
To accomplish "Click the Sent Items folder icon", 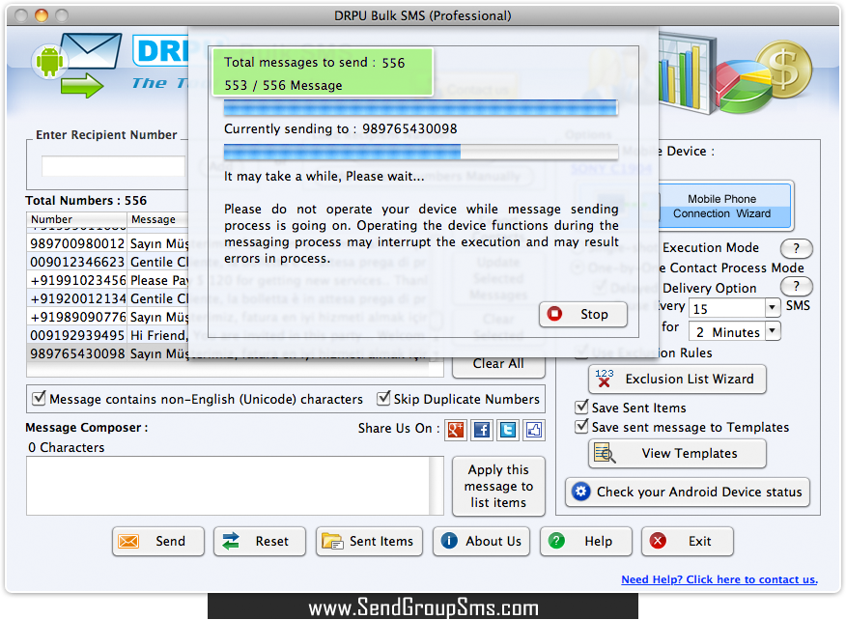I will [x=332, y=541].
